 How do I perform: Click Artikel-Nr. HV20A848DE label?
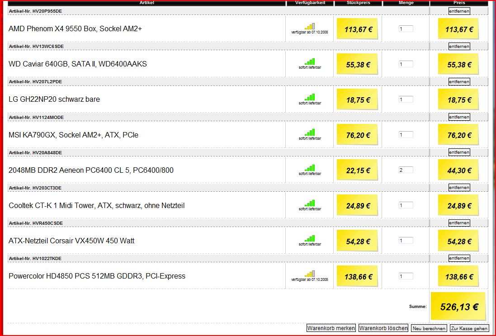(35, 152)
